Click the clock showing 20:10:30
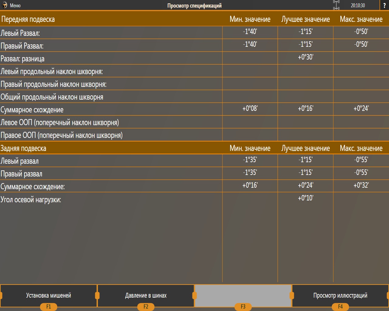The height and width of the screenshot is (311, 389). pos(358,5)
